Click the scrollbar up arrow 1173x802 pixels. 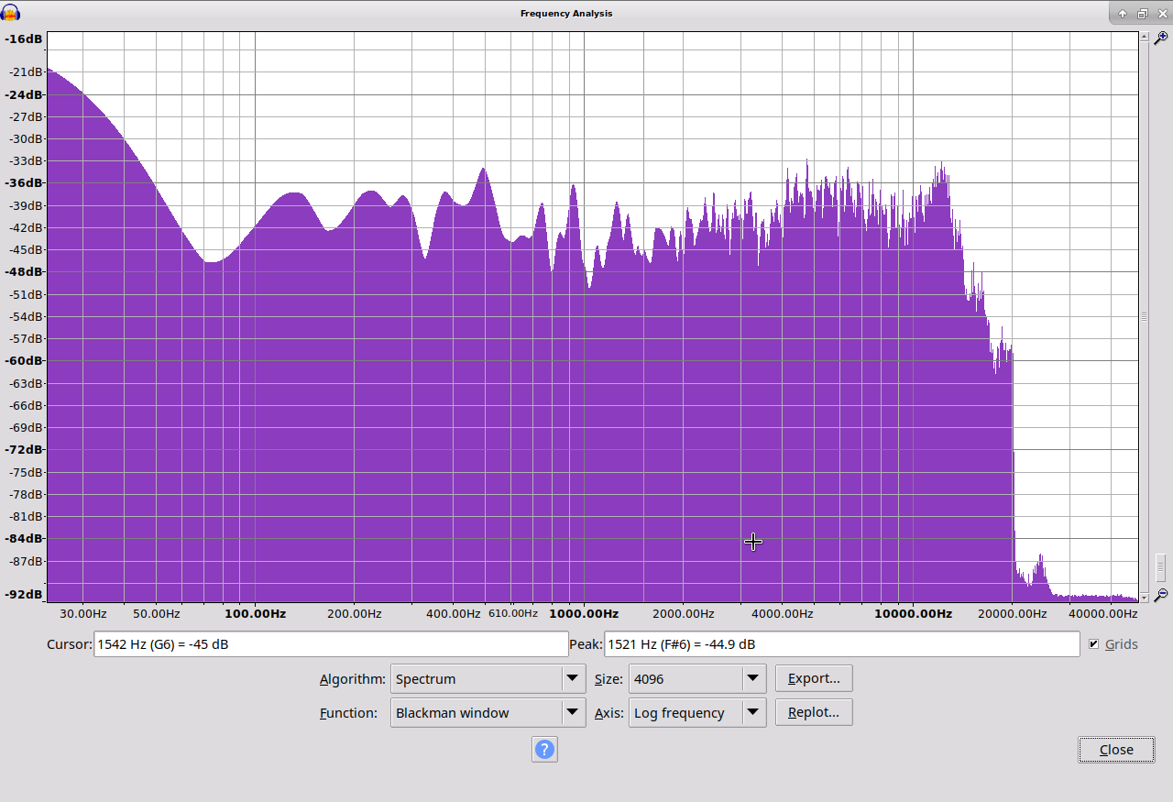point(1144,37)
